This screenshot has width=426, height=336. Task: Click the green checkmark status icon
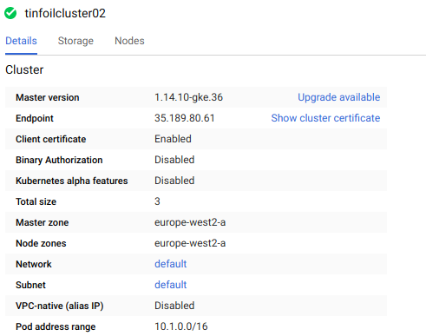pyautogui.click(x=10, y=13)
